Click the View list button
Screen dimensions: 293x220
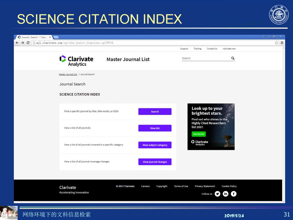155,128
